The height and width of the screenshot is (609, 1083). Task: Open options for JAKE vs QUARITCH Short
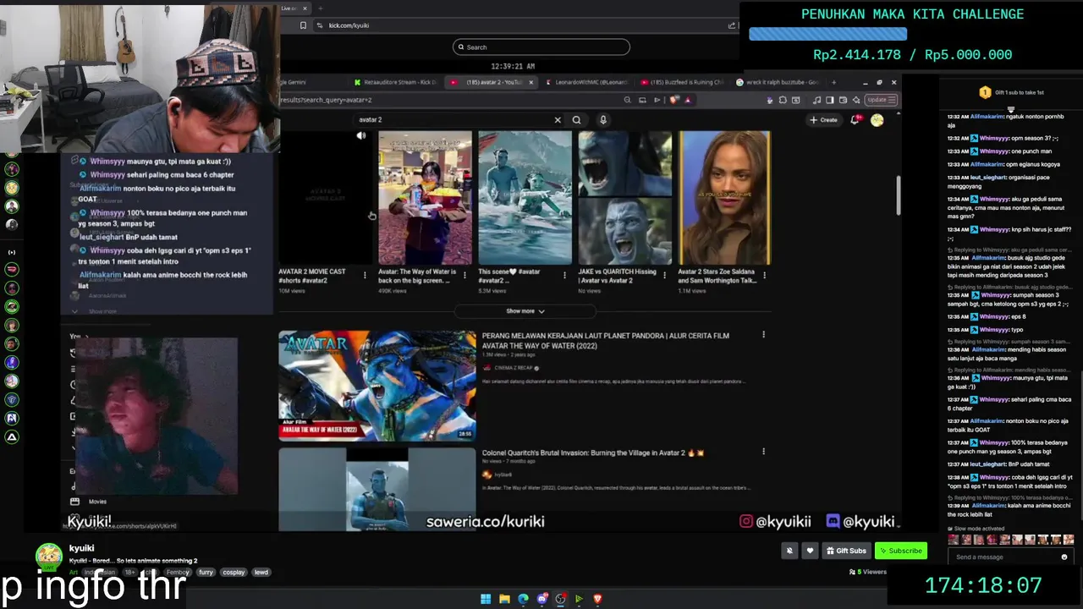click(664, 275)
